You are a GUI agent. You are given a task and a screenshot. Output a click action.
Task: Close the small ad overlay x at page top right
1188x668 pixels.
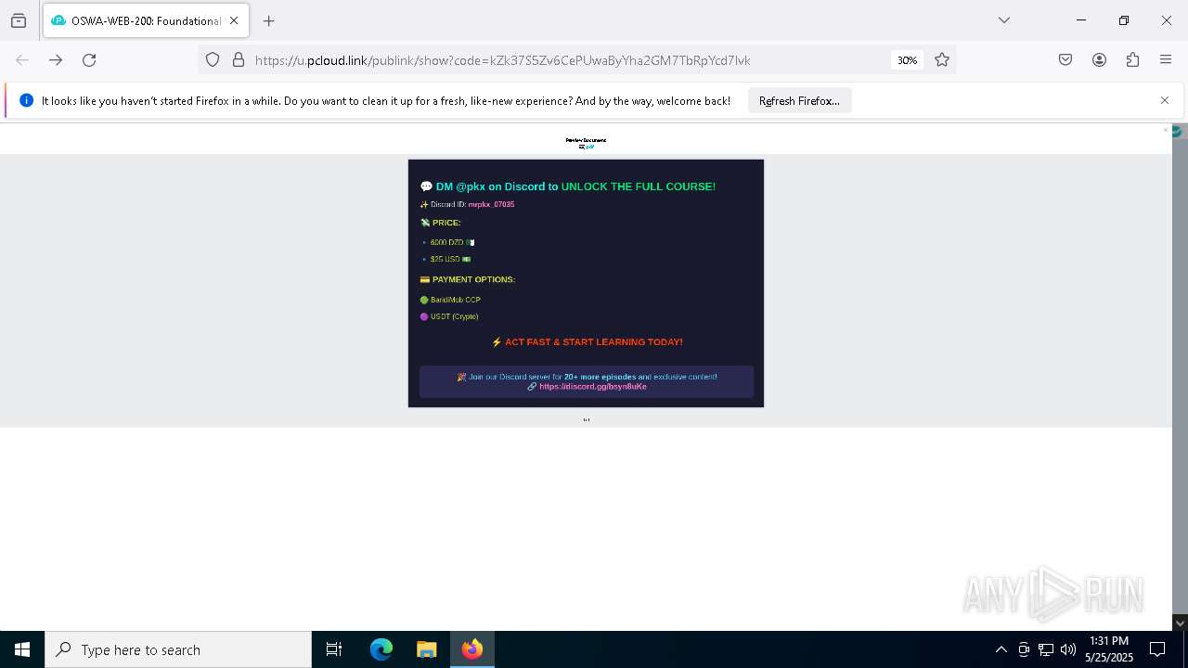pos(1166,130)
